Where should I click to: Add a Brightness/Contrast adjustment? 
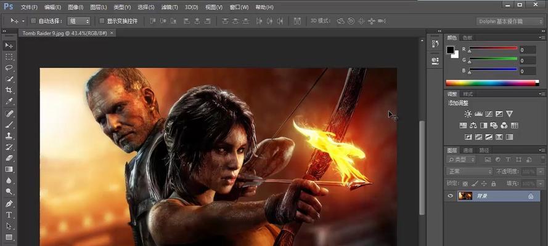pos(468,114)
